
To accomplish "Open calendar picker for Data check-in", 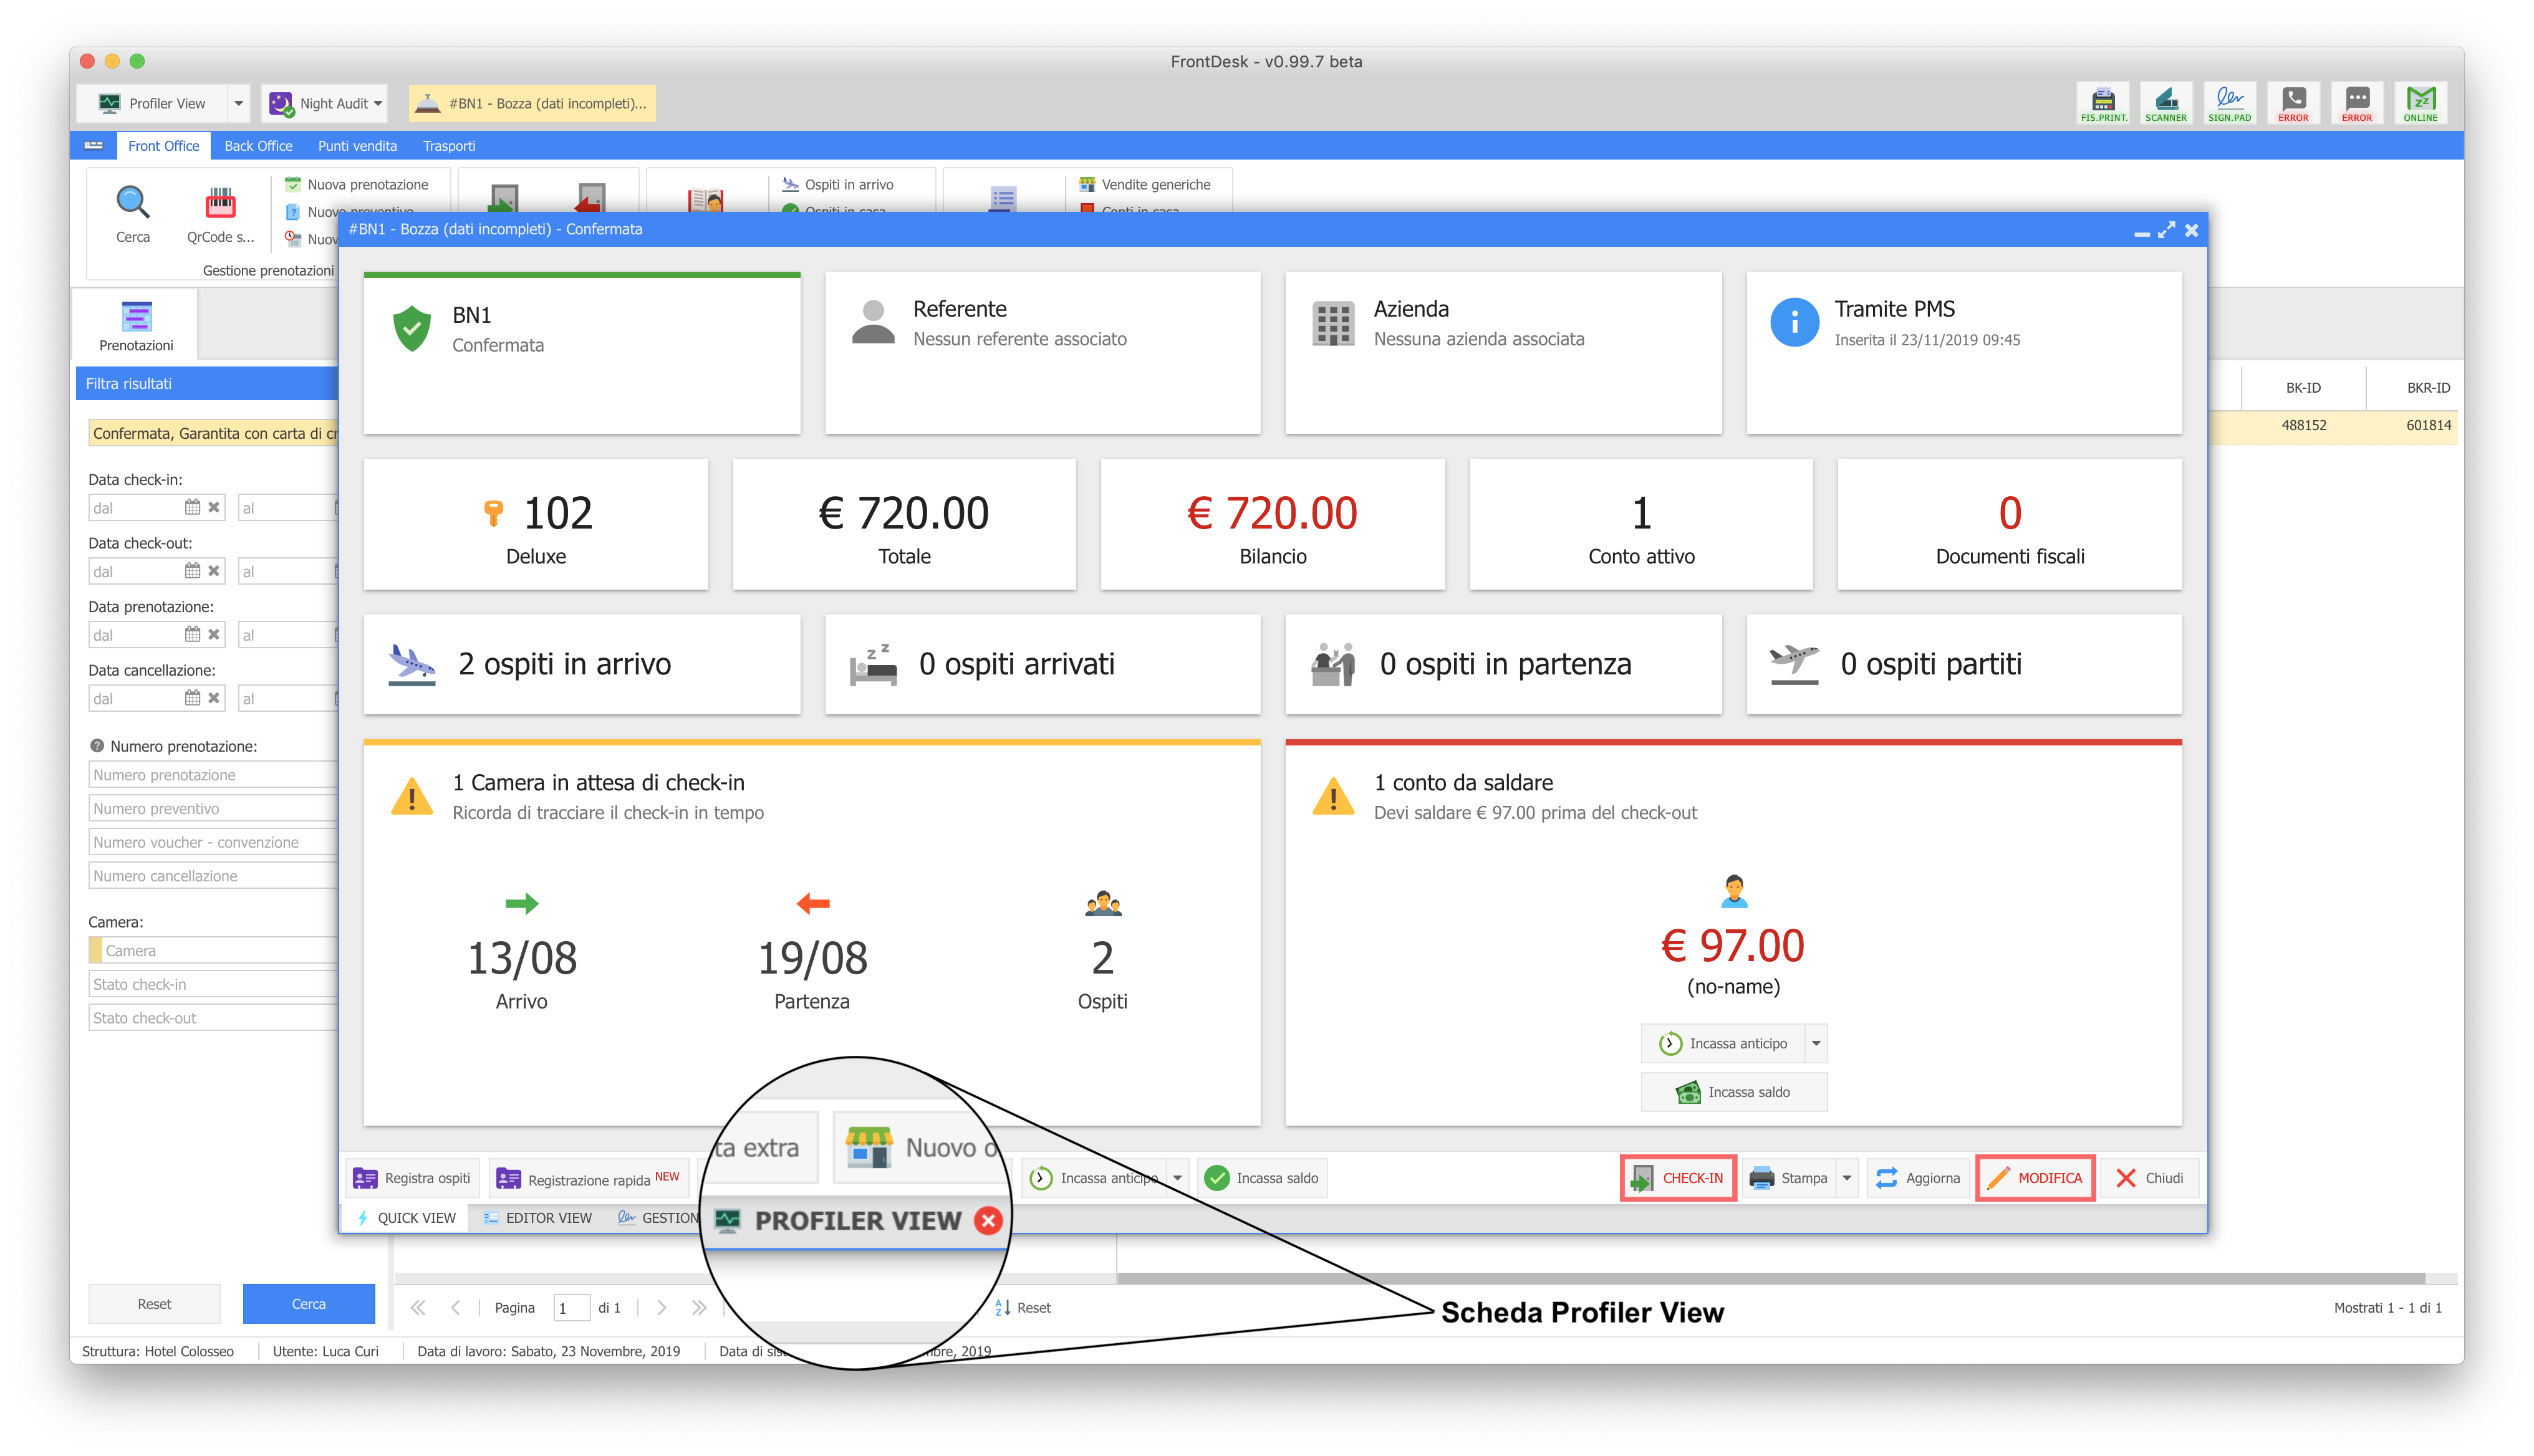I will pos(192,507).
